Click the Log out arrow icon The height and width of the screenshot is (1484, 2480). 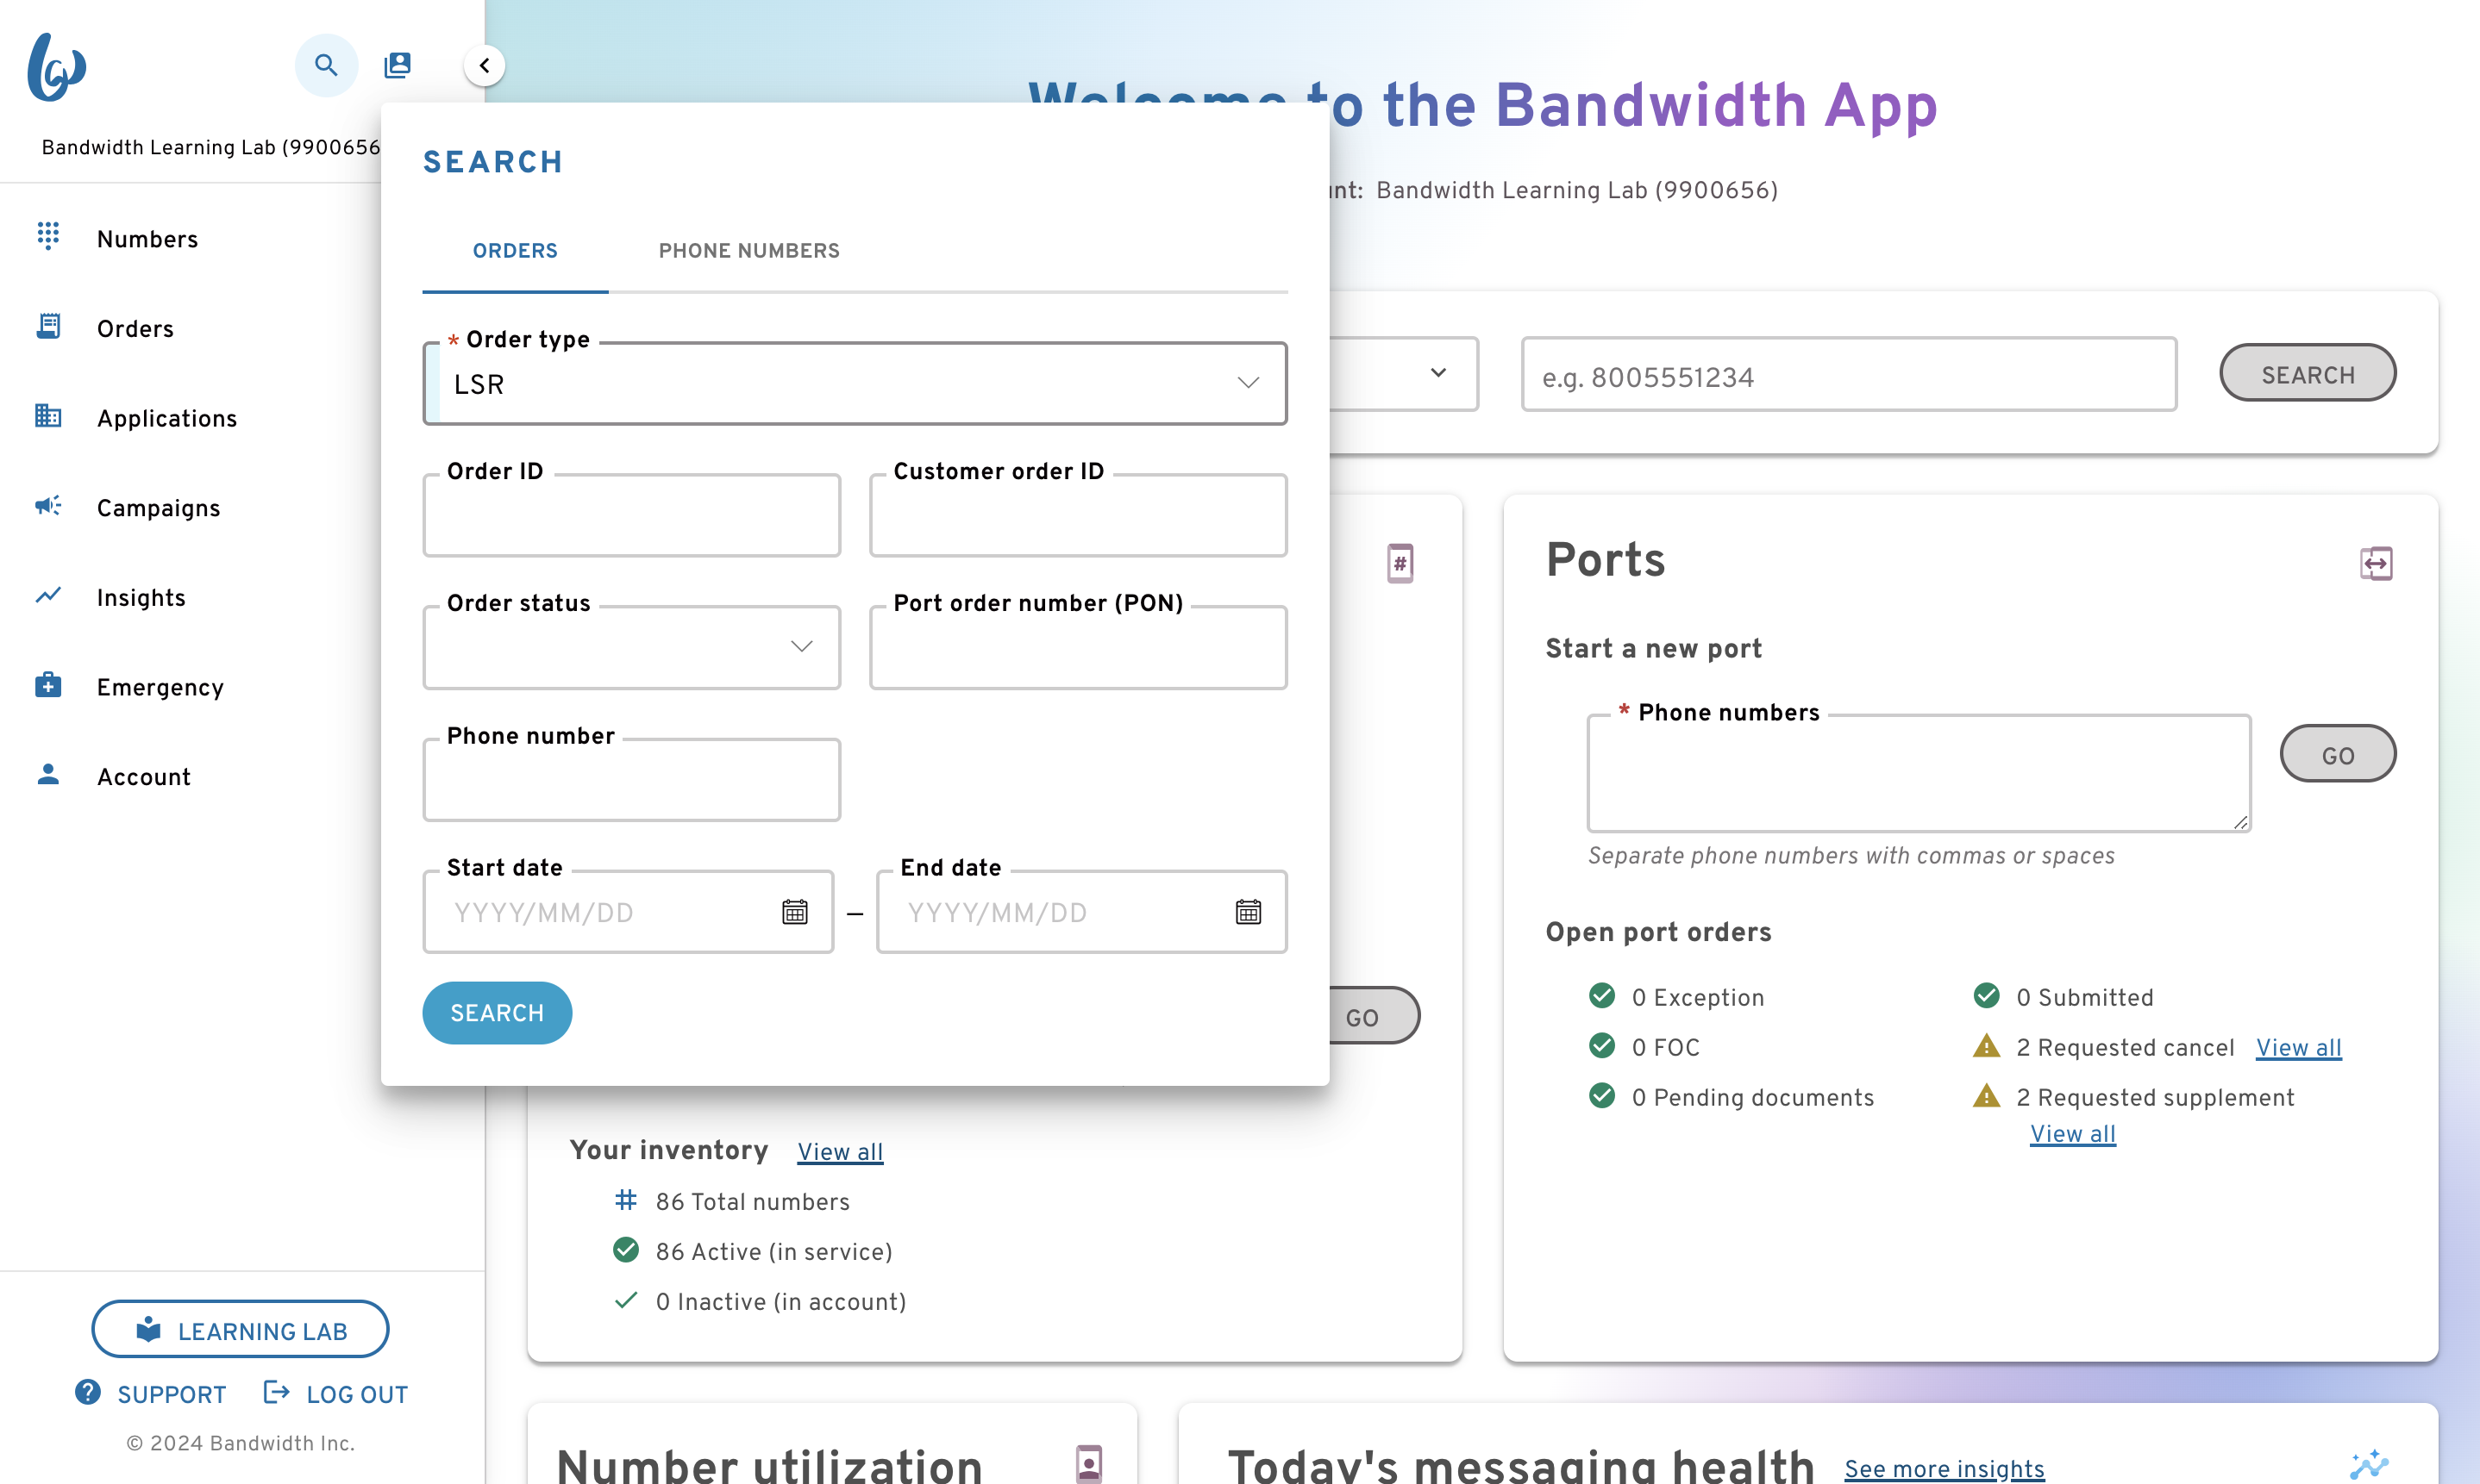pos(276,1392)
